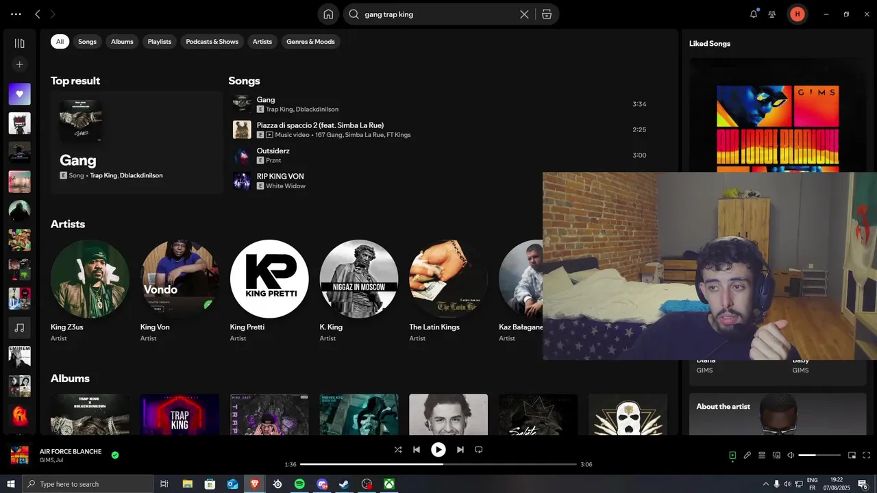Skip to next track

pyautogui.click(x=460, y=450)
